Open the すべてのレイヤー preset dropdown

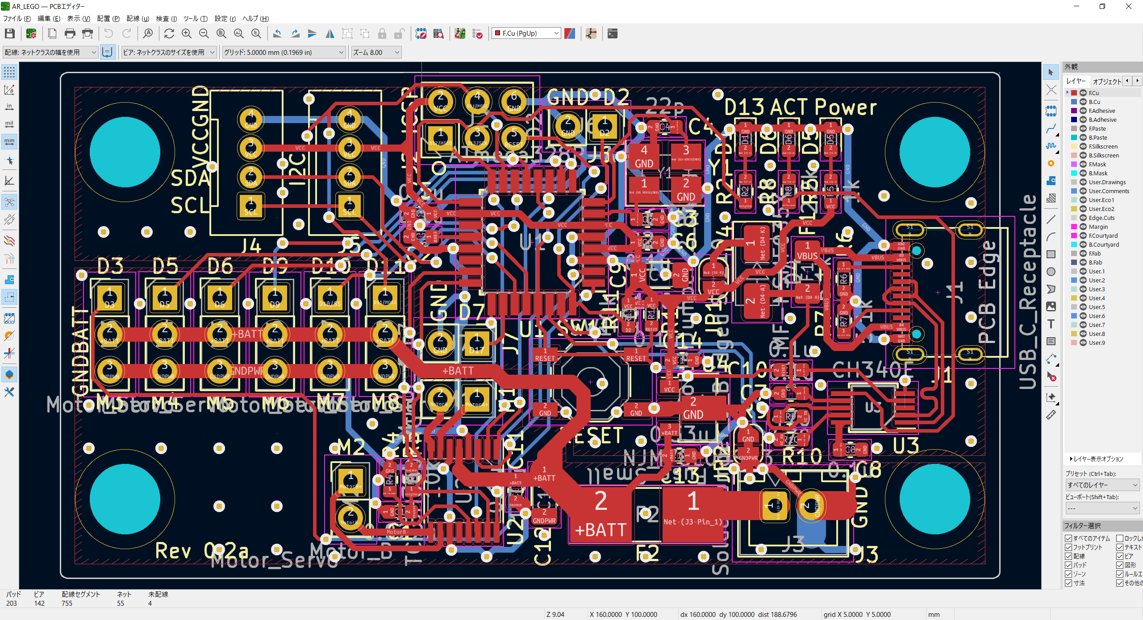click(1102, 485)
